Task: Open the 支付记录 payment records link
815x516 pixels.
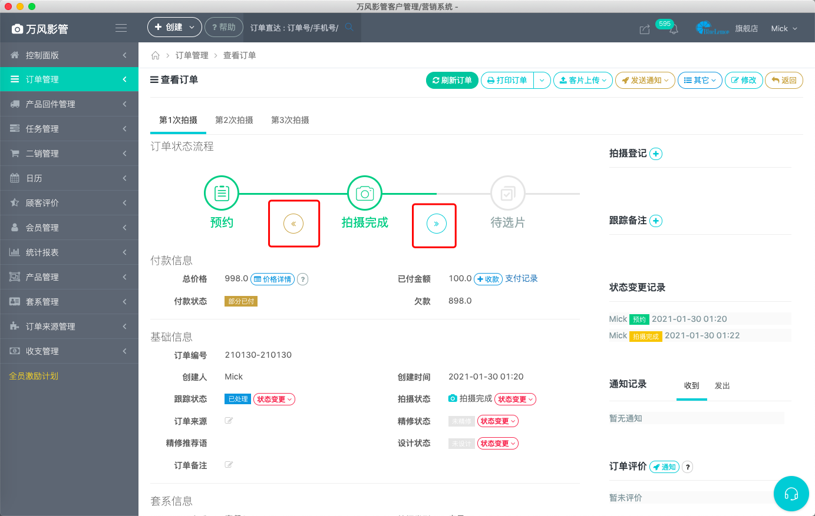Action: pos(521,278)
